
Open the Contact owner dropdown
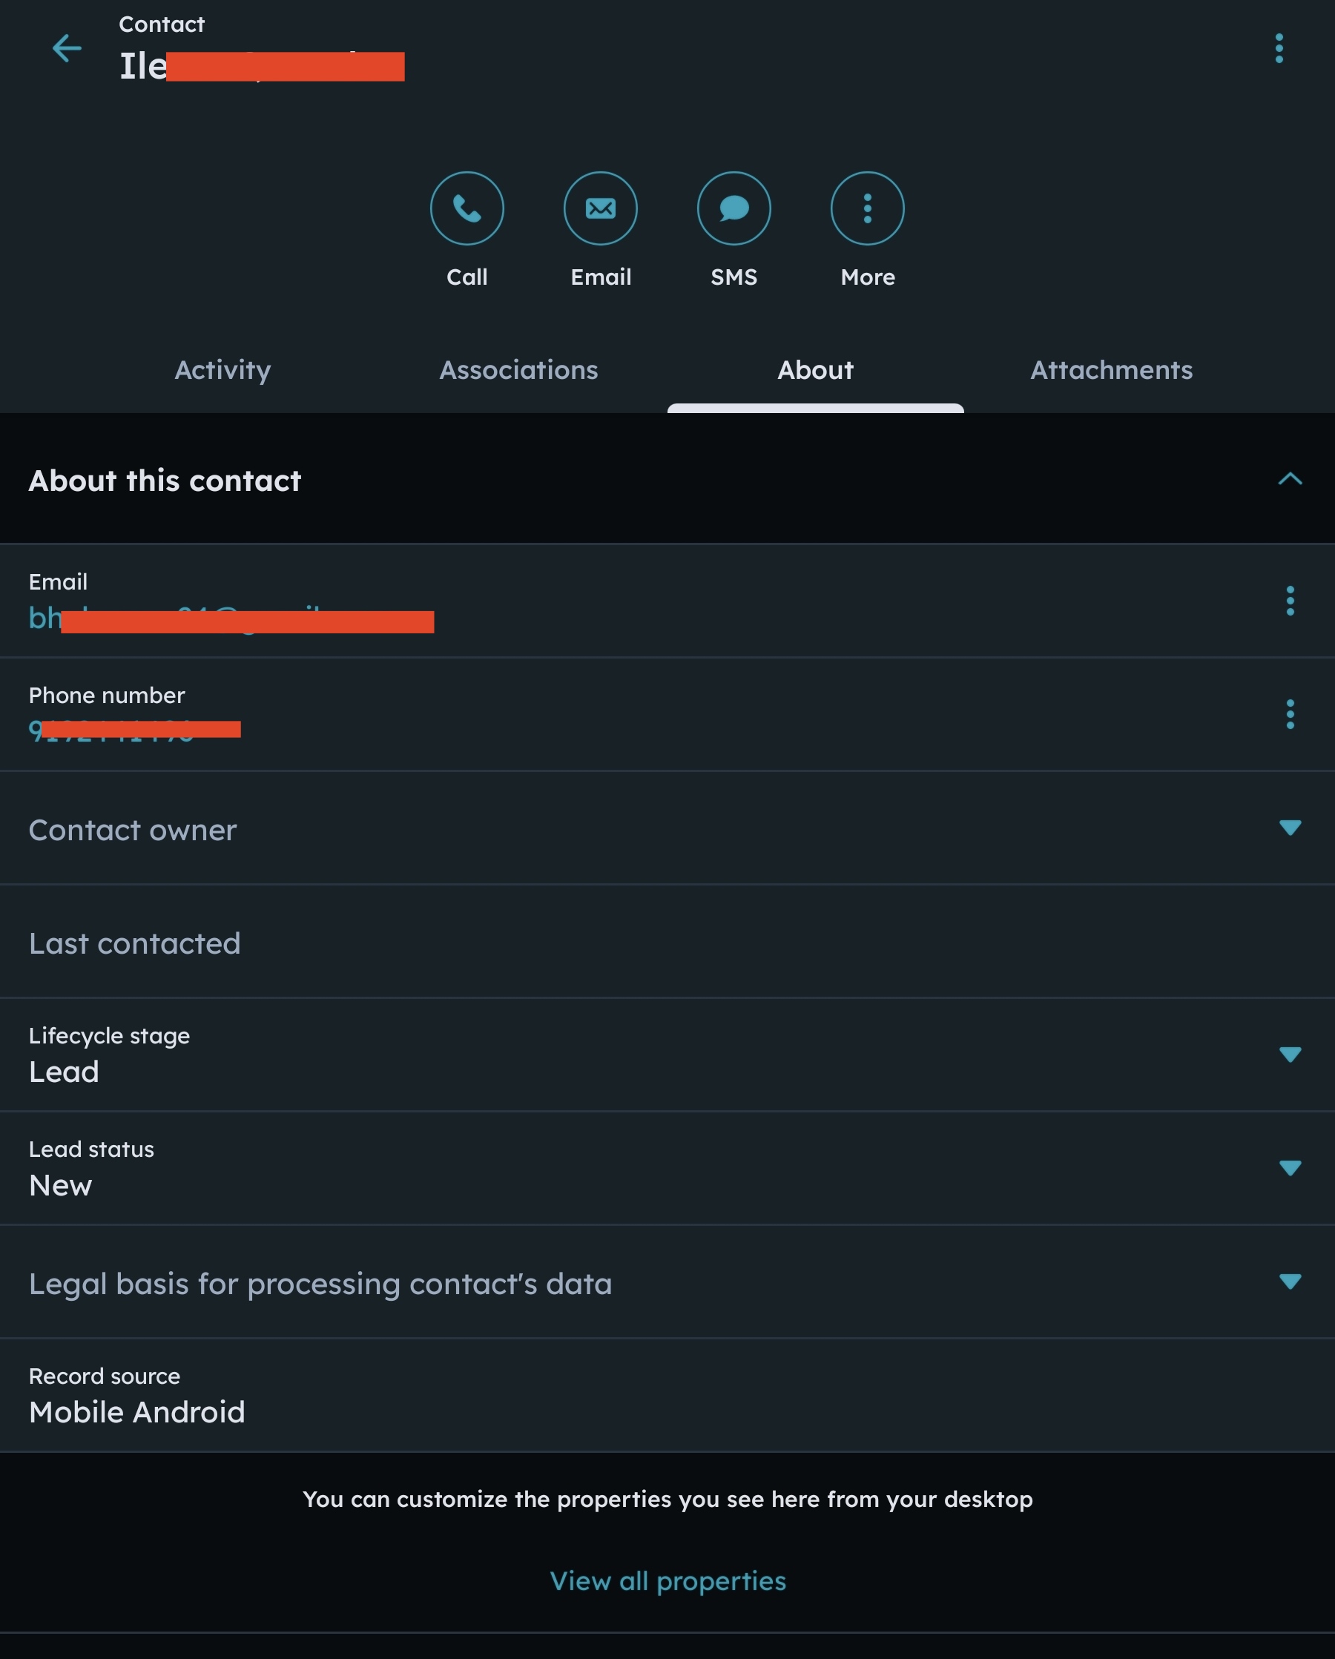click(1290, 828)
